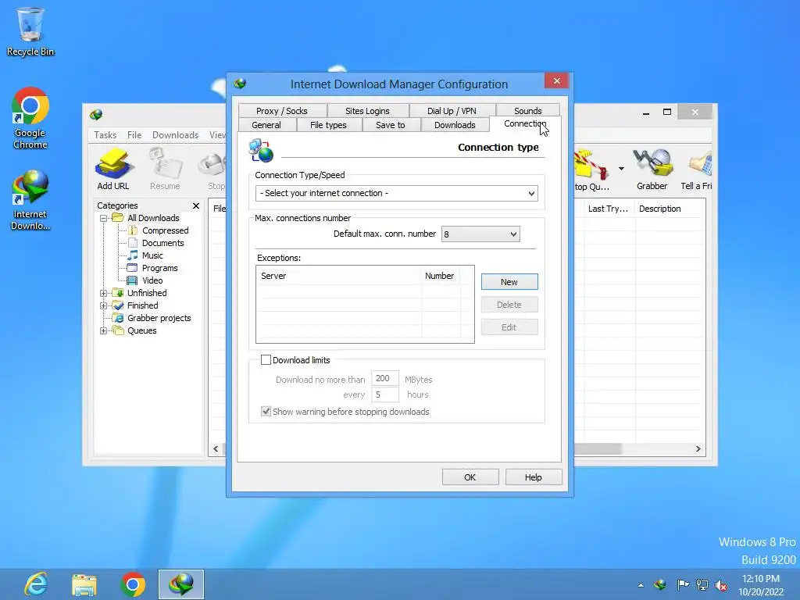Expand the Finished tree node

click(x=104, y=305)
